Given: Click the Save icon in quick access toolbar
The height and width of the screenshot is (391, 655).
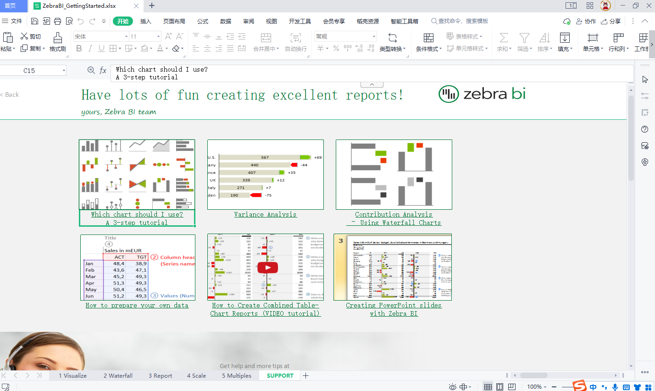Looking at the screenshot, I should (x=34, y=21).
